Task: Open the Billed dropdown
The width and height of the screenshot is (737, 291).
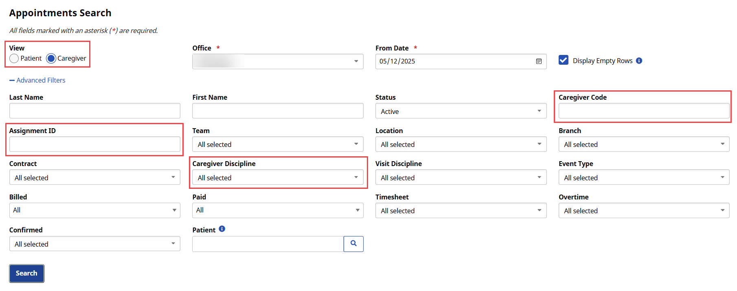Action: tap(94, 210)
